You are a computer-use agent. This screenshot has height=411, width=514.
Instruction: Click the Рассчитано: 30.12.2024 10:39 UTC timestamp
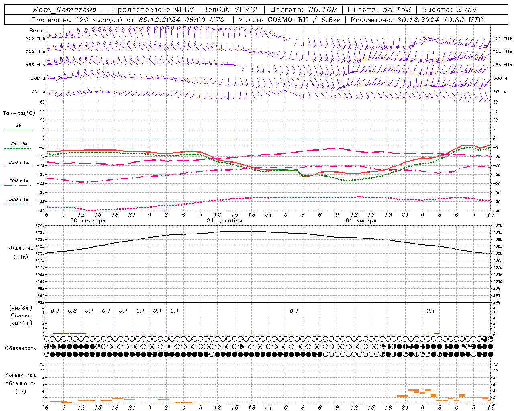point(417,20)
